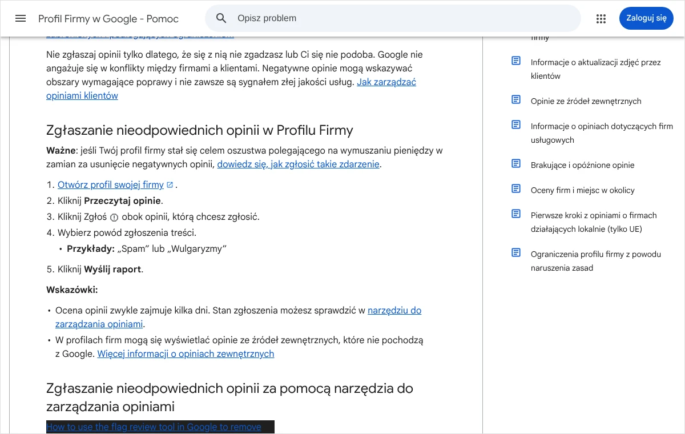Click heading Zgłaszanie nieodpowiednich opinii w Profilu Firmy
Screen dimensions: 685x434
click(200, 130)
